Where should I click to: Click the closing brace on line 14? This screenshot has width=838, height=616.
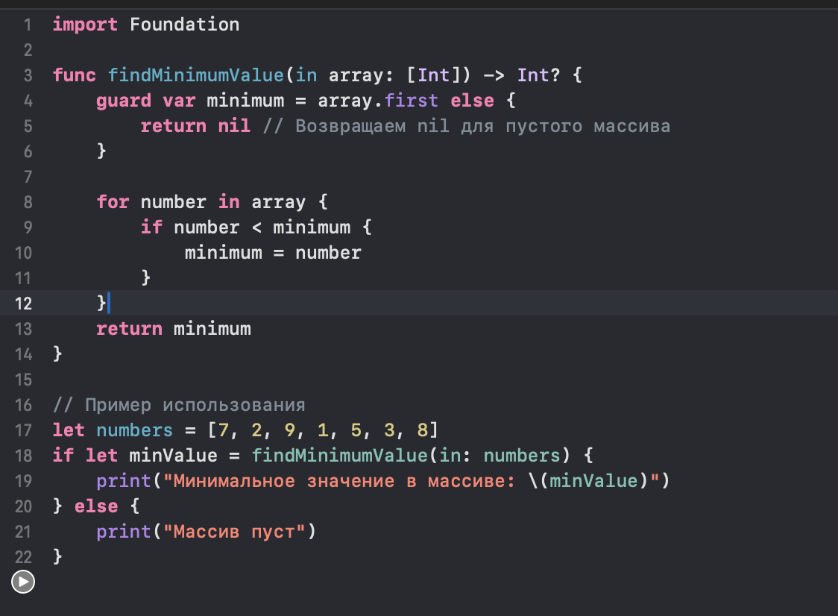click(57, 353)
